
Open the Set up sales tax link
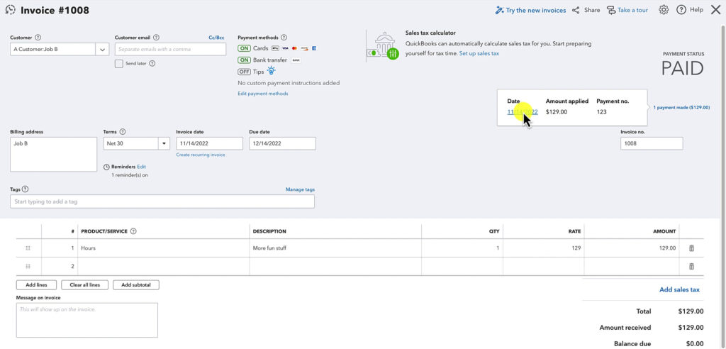pyautogui.click(x=479, y=54)
